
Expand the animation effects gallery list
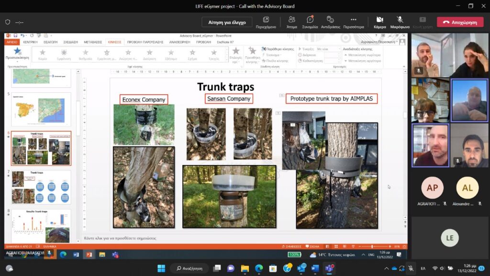pyautogui.click(x=227, y=61)
